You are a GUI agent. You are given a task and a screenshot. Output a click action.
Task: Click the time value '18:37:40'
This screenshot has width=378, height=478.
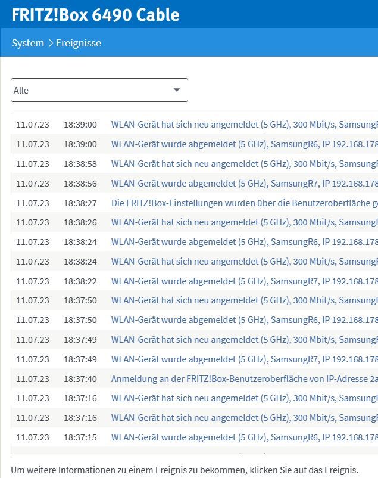pos(80,379)
